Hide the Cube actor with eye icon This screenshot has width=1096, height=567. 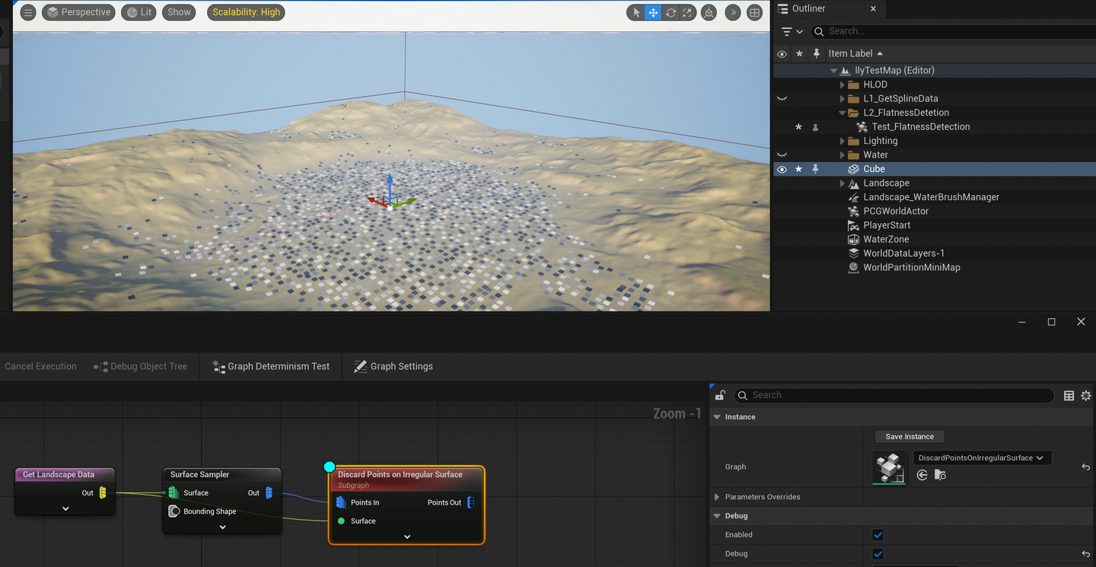click(782, 169)
